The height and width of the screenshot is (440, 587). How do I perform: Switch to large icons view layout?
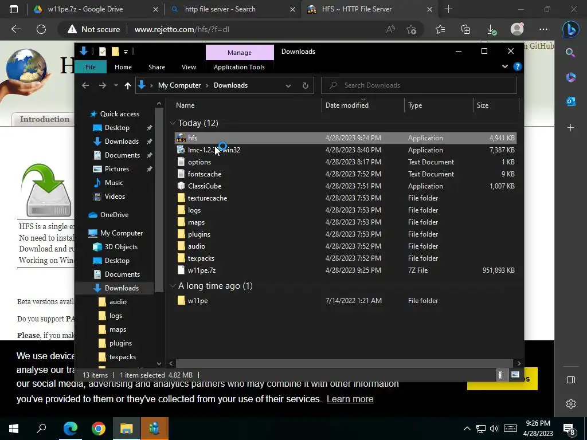click(x=515, y=375)
